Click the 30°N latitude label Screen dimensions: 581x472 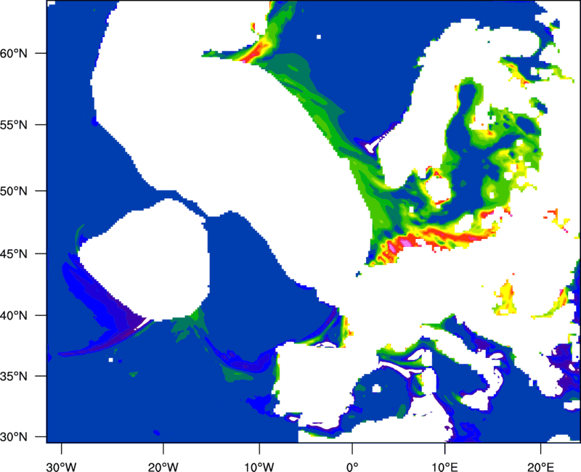pos(14,437)
